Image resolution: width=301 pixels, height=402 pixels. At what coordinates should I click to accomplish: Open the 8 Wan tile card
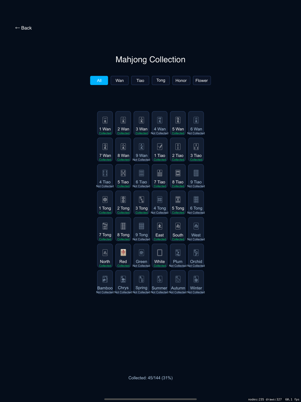tap(123, 150)
